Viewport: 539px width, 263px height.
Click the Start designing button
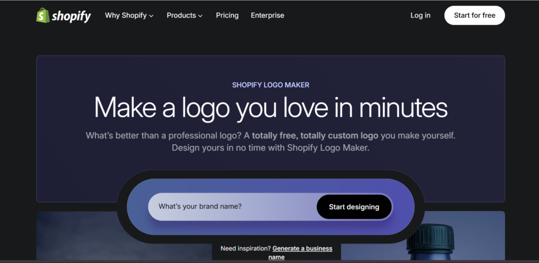click(354, 207)
